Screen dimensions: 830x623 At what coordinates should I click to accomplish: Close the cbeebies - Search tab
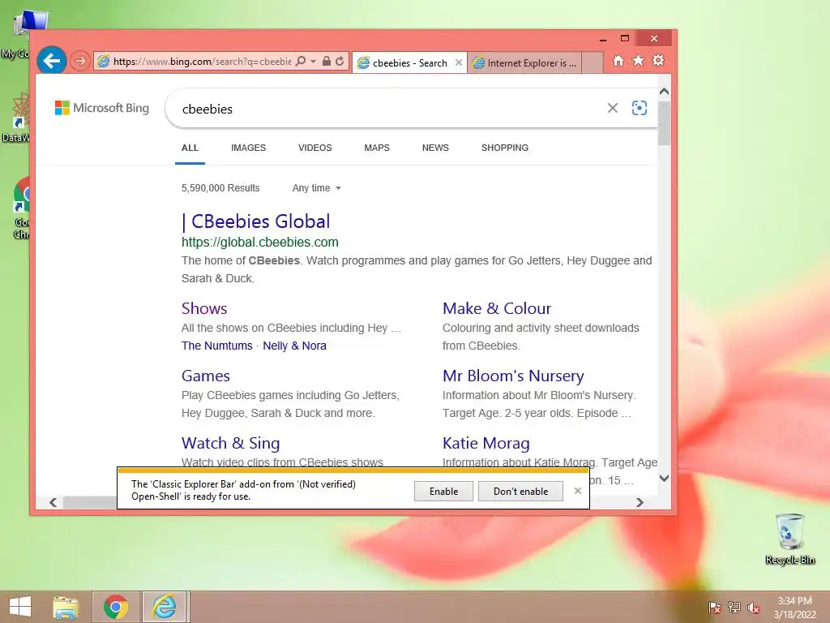459,62
